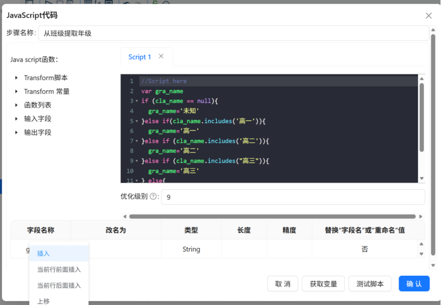
Task: Click the 替换"字段名"或"重命名"值 column header
Action: [x=365, y=230]
